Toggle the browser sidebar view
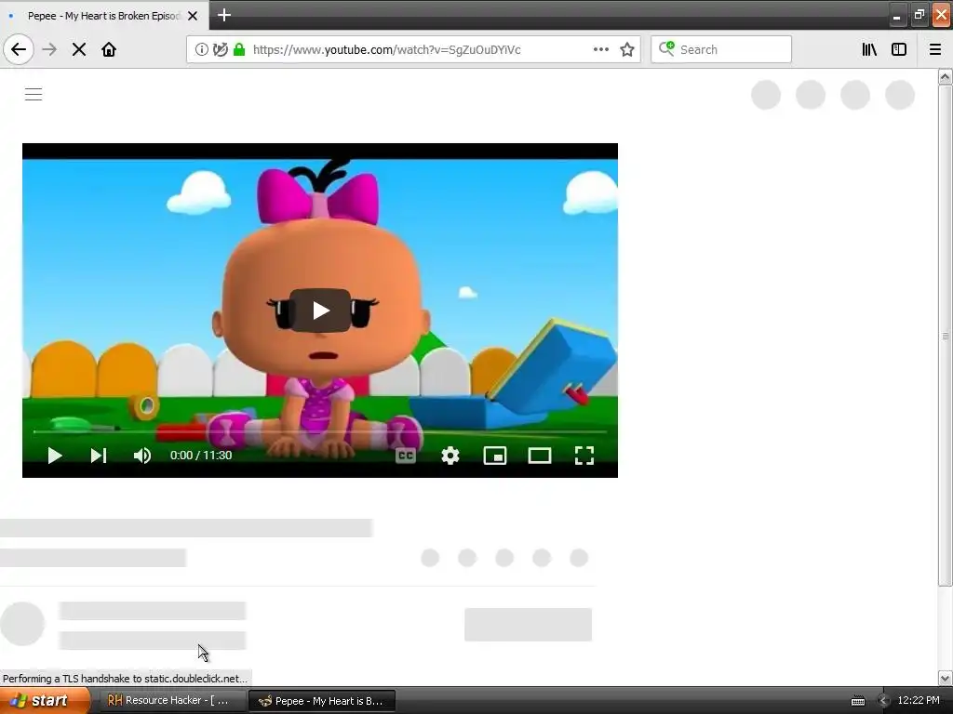The image size is (953, 714). pyautogui.click(x=899, y=49)
